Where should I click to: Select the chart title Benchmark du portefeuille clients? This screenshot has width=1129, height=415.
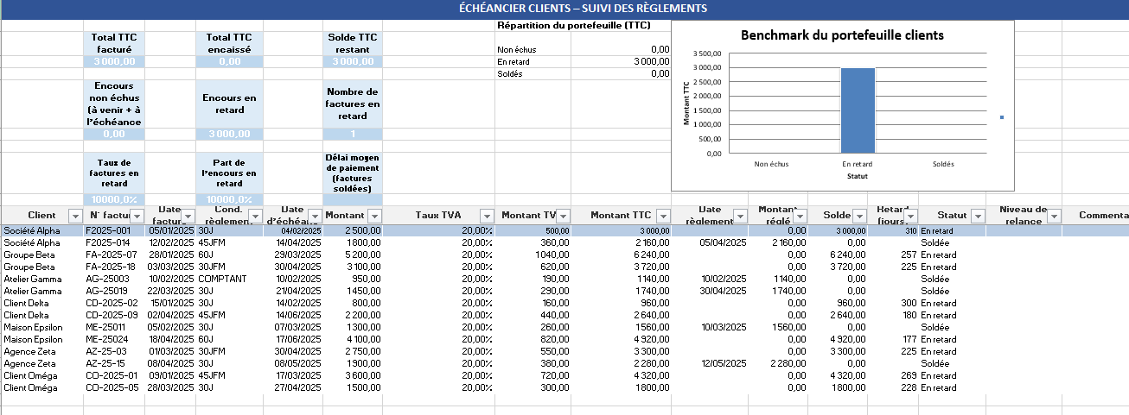click(842, 35)
